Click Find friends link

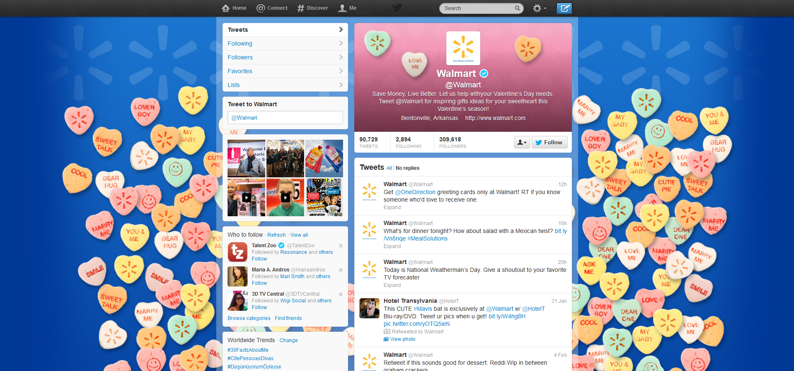[288, 318]
